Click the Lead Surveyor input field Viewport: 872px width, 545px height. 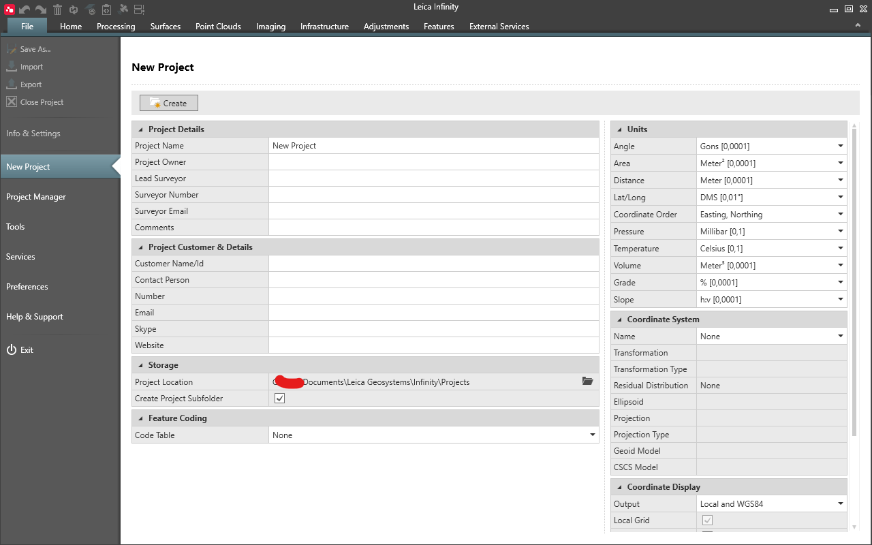coord(434,178)
